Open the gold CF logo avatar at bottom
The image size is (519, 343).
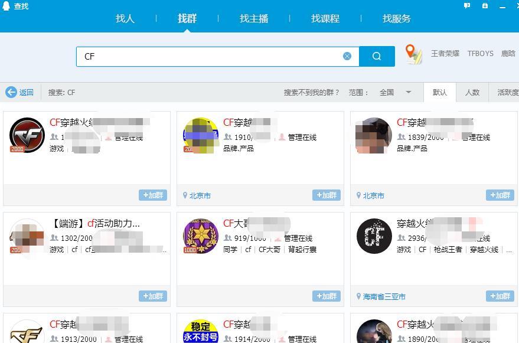[x=27, y=331]
